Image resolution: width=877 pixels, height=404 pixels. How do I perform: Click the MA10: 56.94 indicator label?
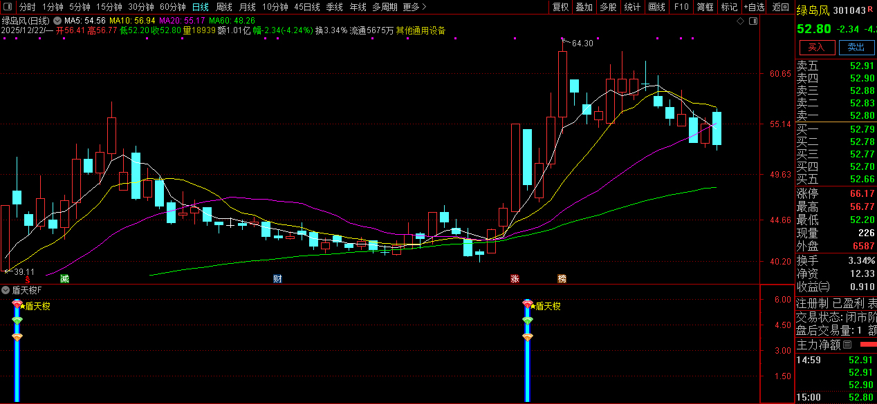(x=132, y=21)
